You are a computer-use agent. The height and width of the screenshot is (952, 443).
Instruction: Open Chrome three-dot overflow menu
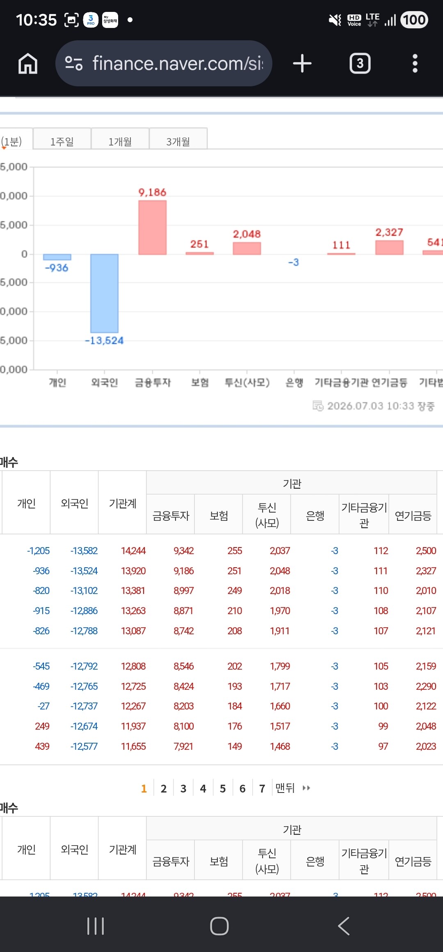[415, 64]
